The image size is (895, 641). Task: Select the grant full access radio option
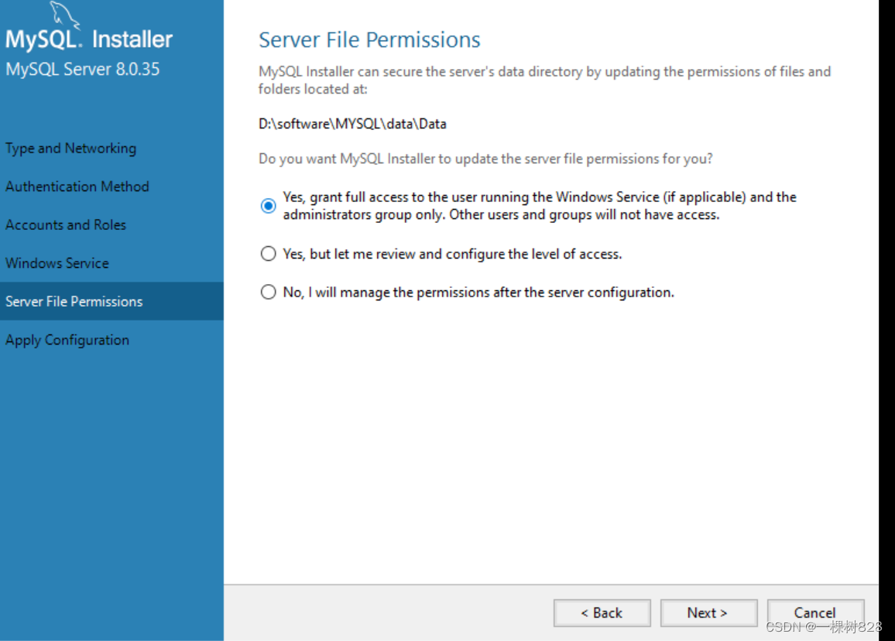[x=269, y=205]
